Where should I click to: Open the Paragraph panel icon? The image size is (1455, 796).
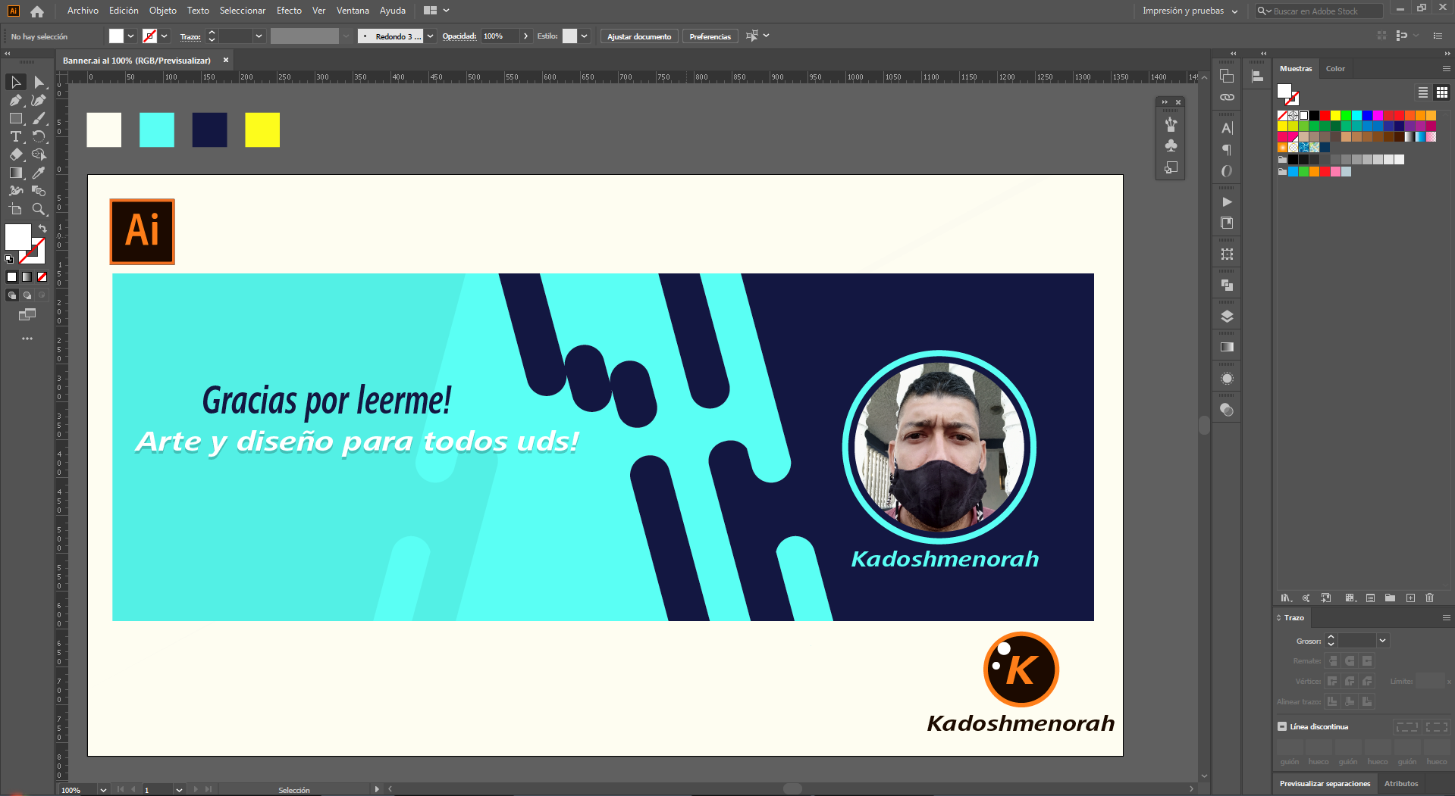(1227, 150)
